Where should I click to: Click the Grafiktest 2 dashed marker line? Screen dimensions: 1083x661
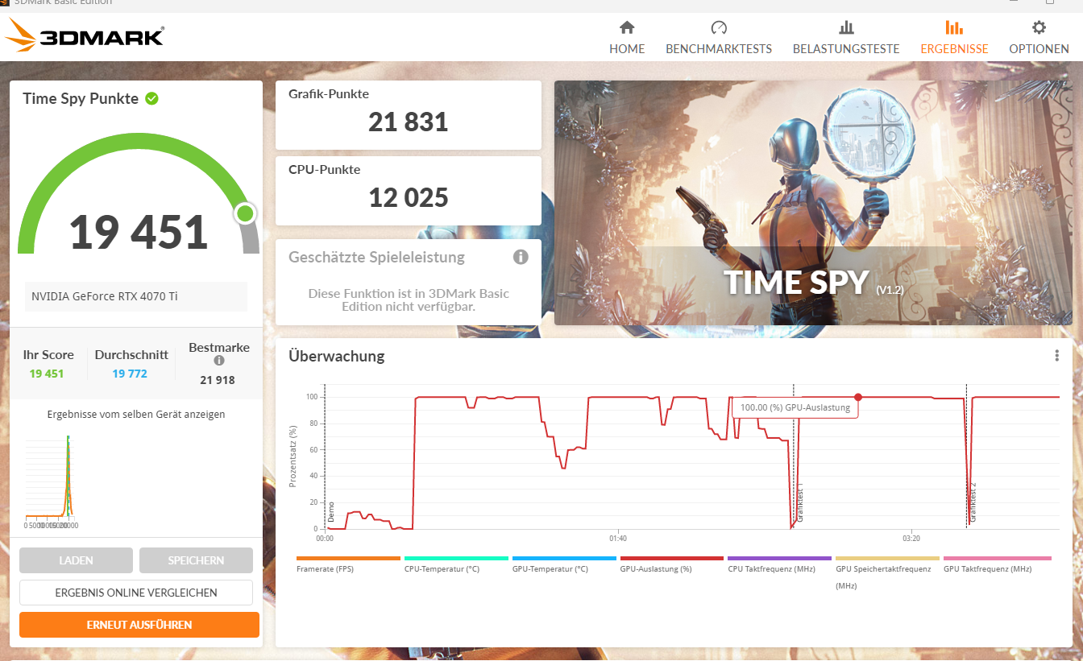(966, 457)
